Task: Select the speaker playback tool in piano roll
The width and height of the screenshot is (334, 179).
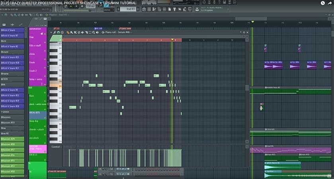Action: [x=83, y=32]
